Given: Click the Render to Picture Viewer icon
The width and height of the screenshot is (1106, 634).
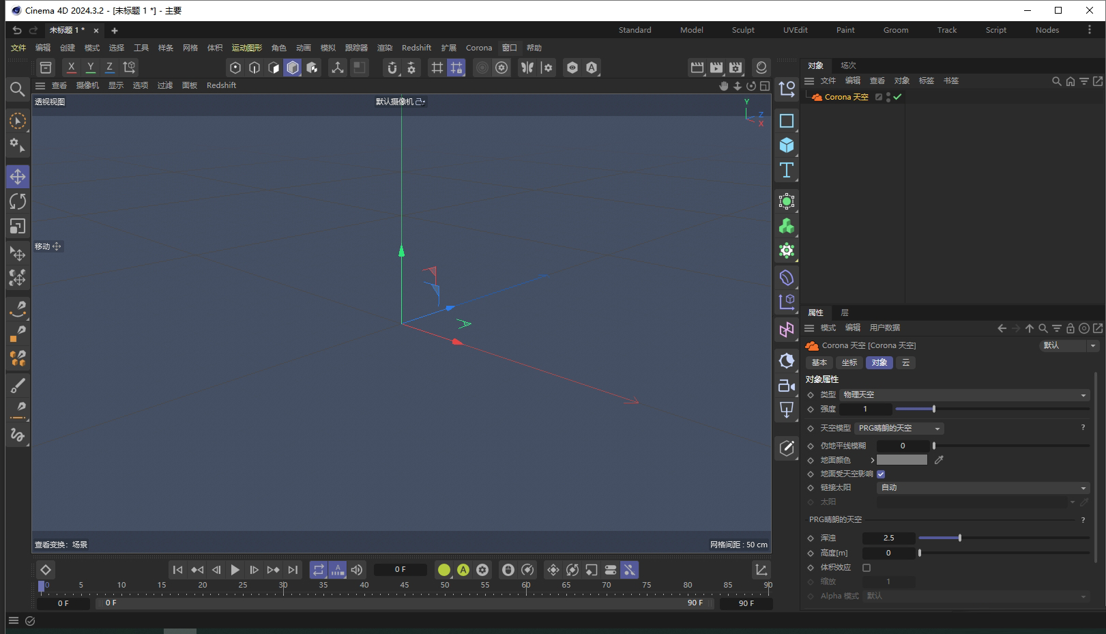Looking at the screenshot, I should 716,68.
